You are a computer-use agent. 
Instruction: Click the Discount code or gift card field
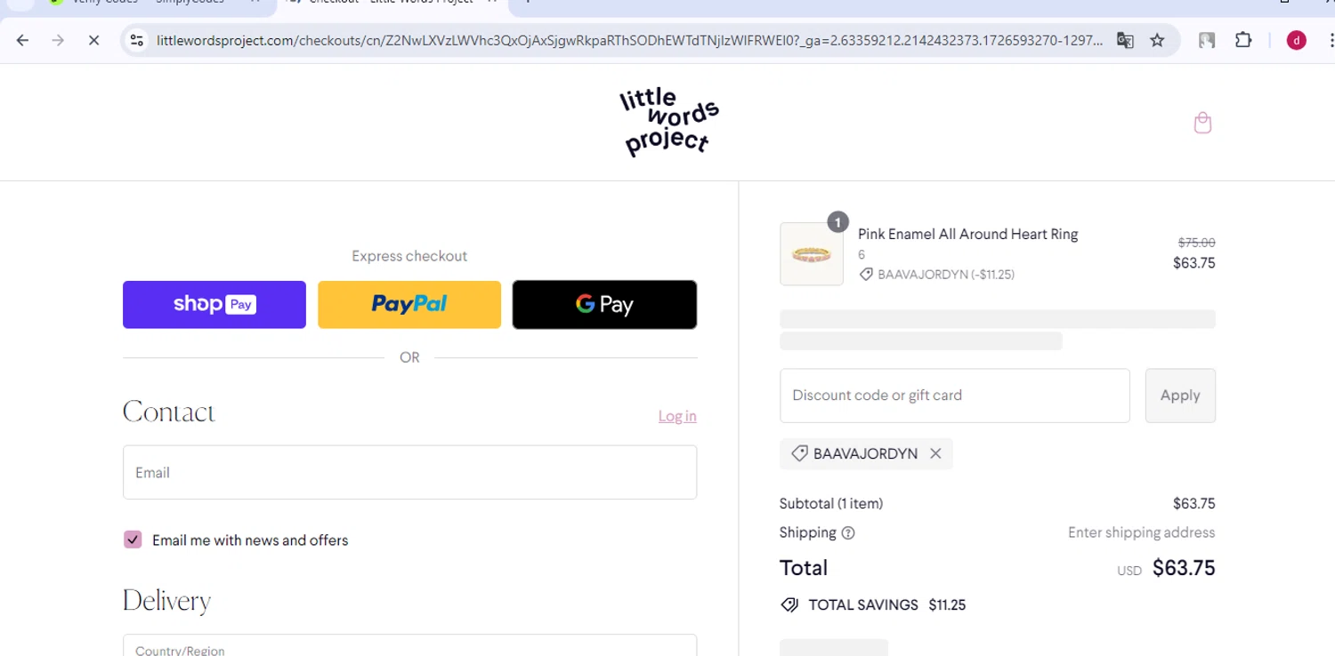954,396
